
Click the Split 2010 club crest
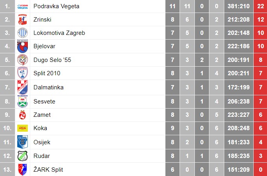[x=22, y=73]
